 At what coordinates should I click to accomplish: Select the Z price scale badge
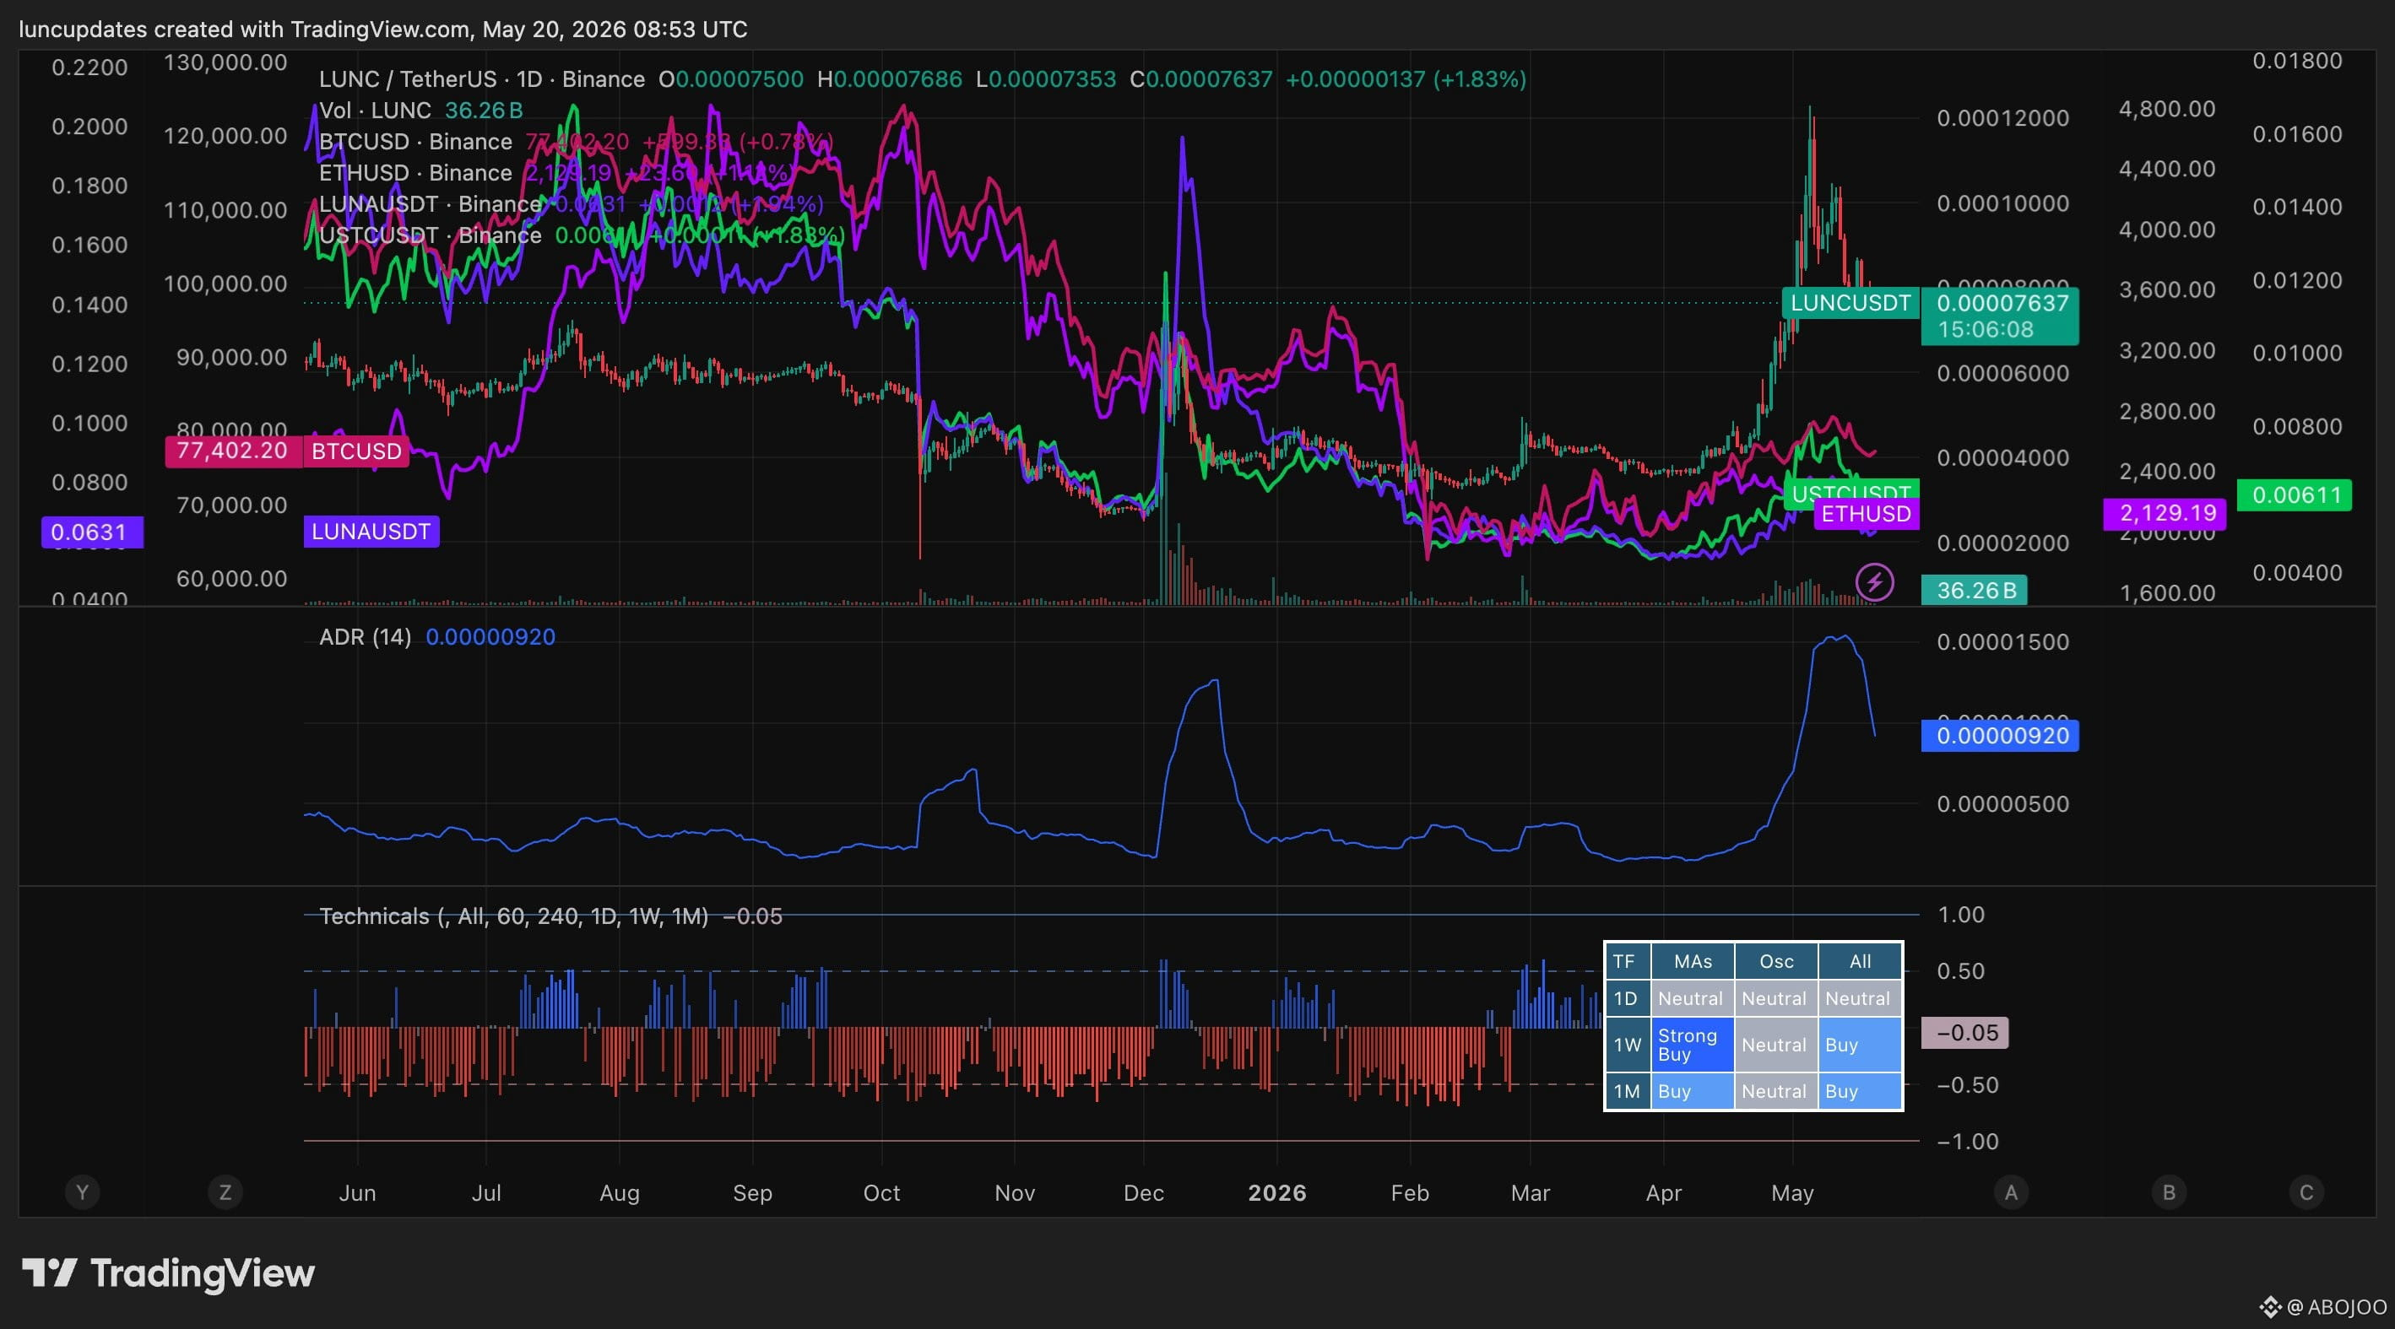coord(225,1192)
